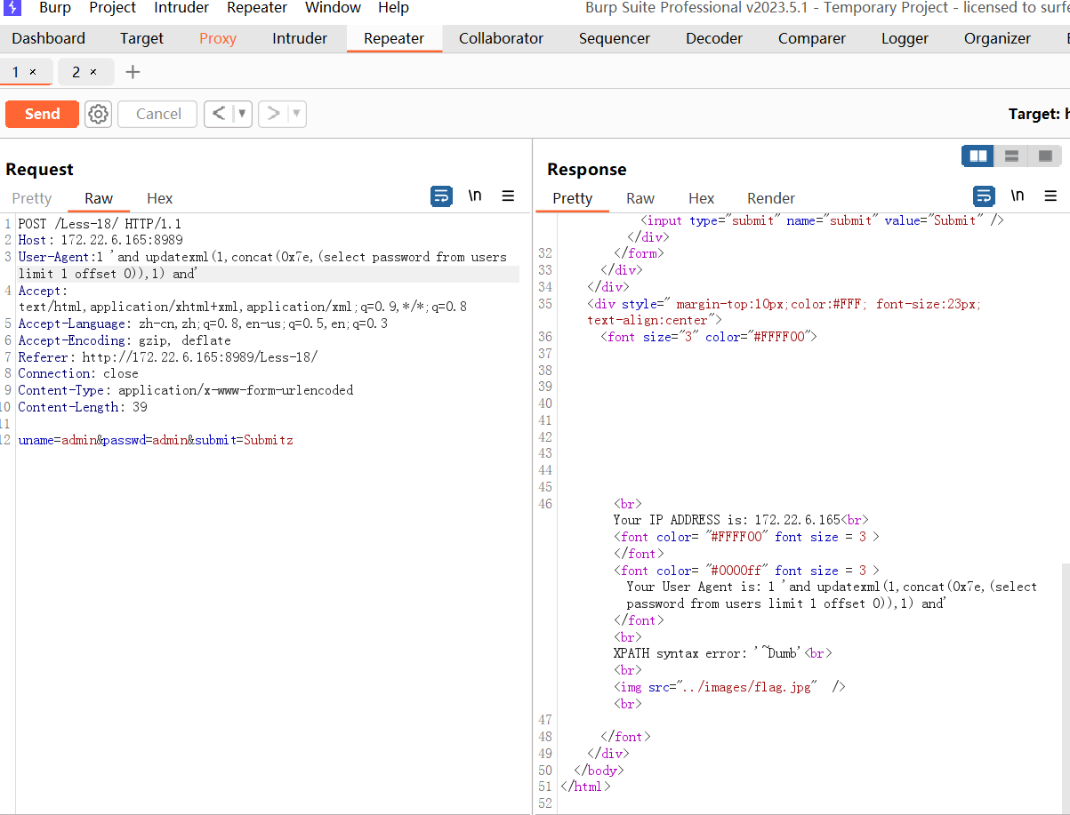The width and height of the screenshot is (1070, 815).
Task: Select combined tabbed layout icon
Action: pos(1045,156)
